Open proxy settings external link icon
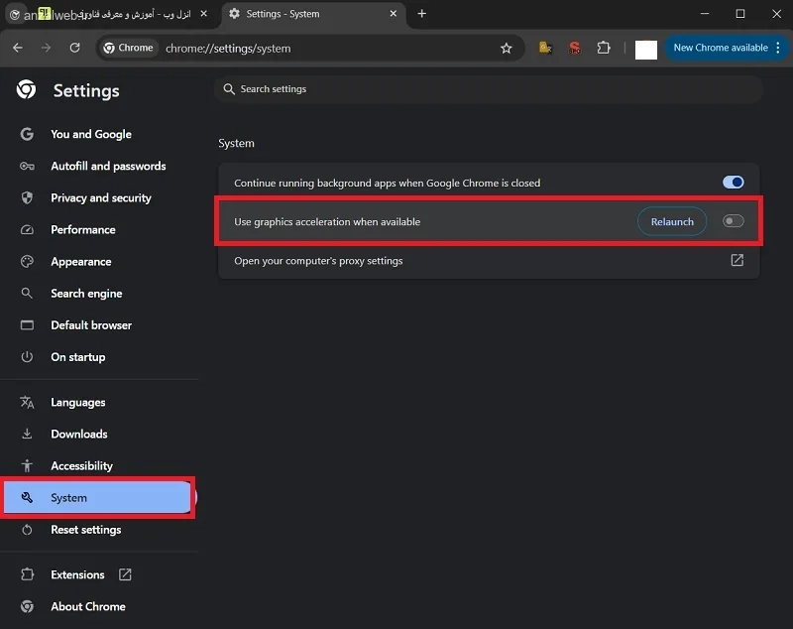This screenshot has width=793, height=629. [x=736, y=260]
